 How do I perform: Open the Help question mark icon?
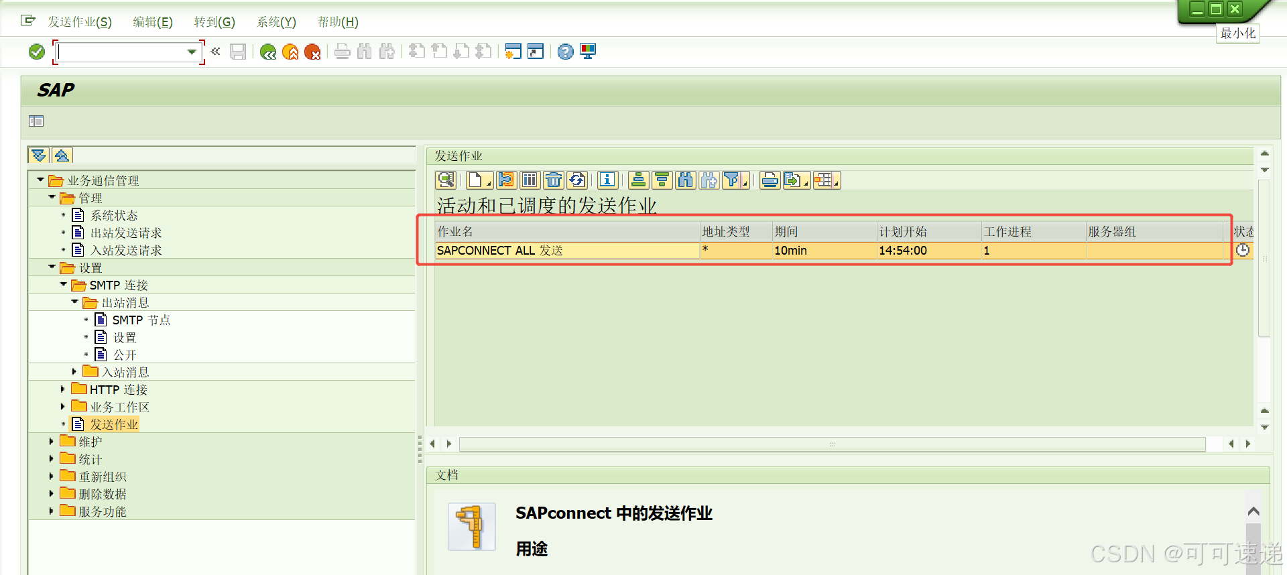[x=566, y=52]
